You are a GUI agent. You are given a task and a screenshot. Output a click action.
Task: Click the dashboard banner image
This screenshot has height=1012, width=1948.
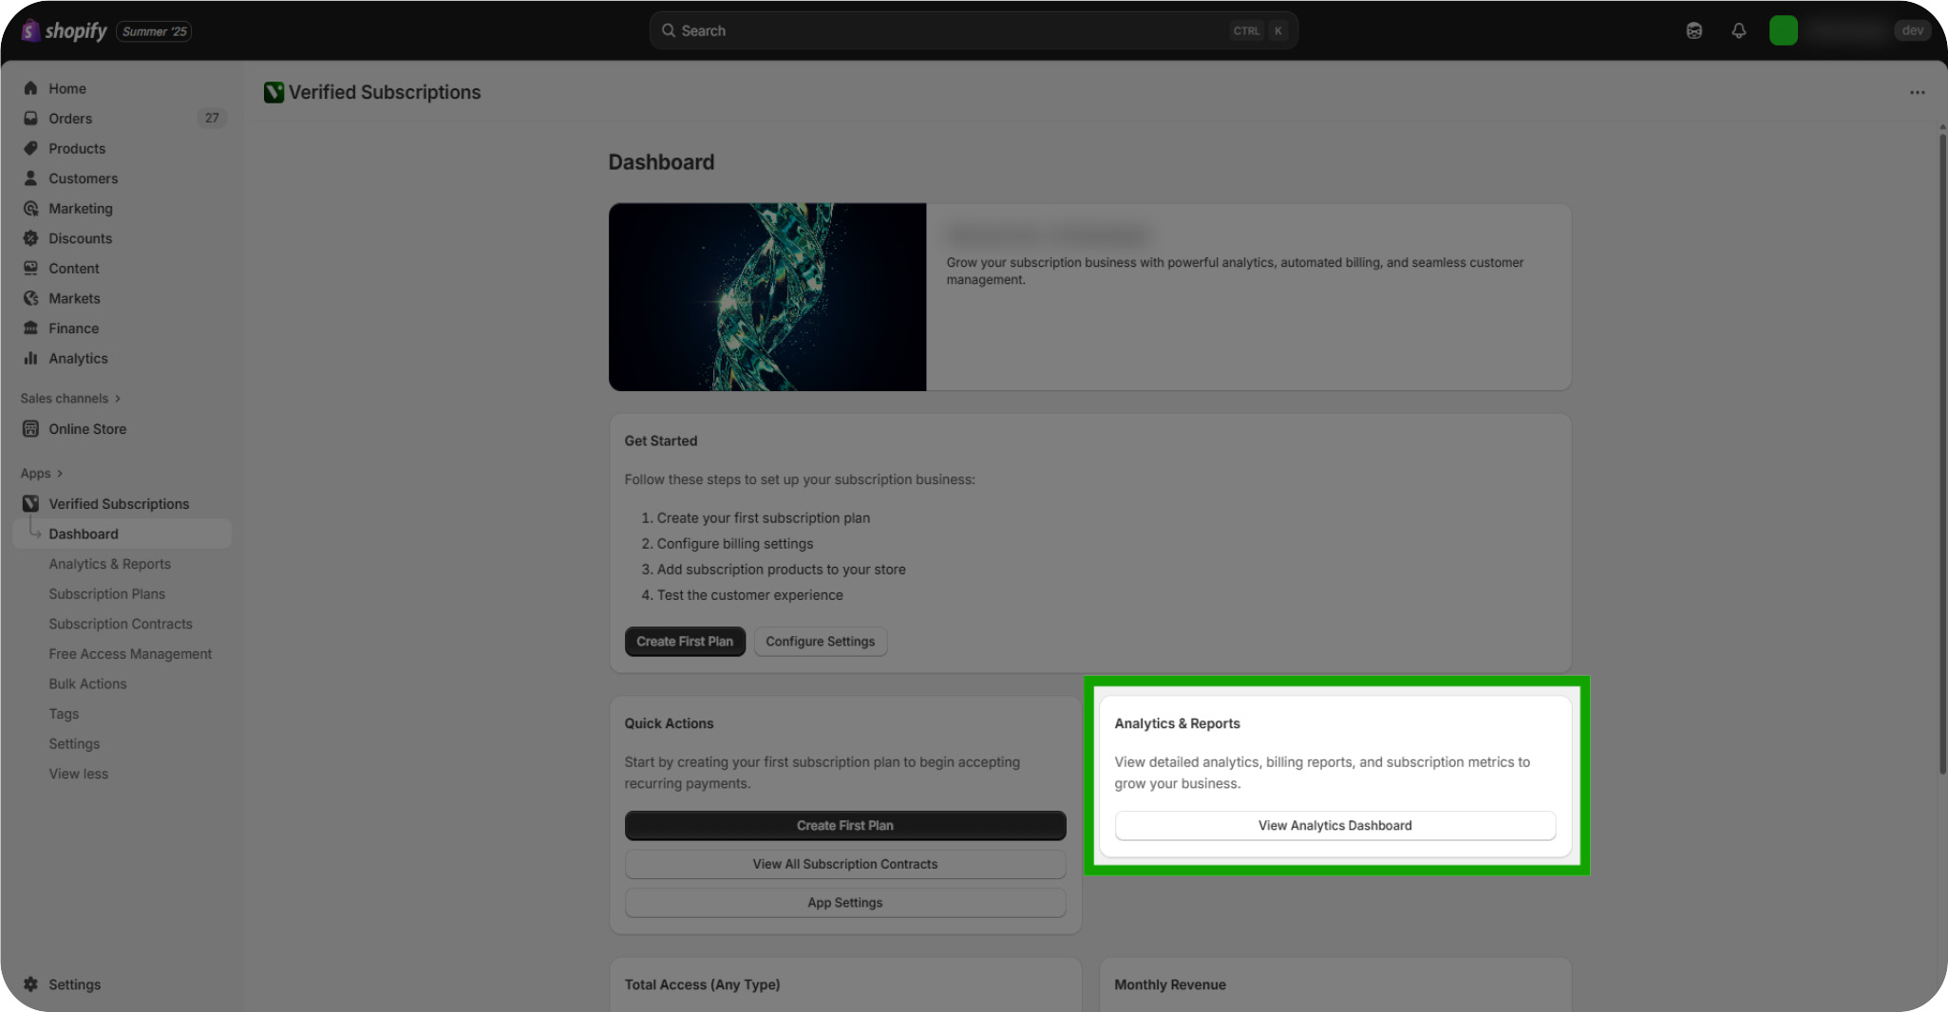point(767,296)
